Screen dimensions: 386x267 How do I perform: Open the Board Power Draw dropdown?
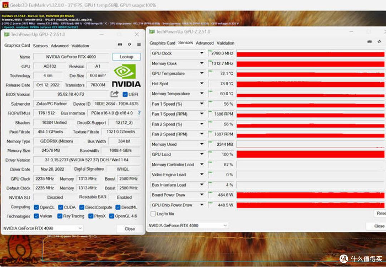pyautogui.click(x=202, y=195)
